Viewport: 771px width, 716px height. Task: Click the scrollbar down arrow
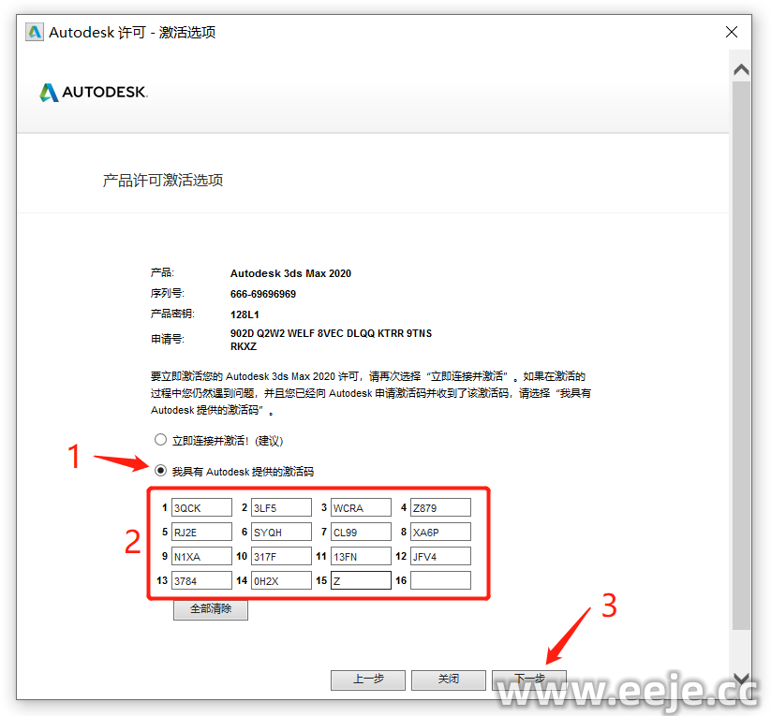pyautogui.click(x=741, y=679)
